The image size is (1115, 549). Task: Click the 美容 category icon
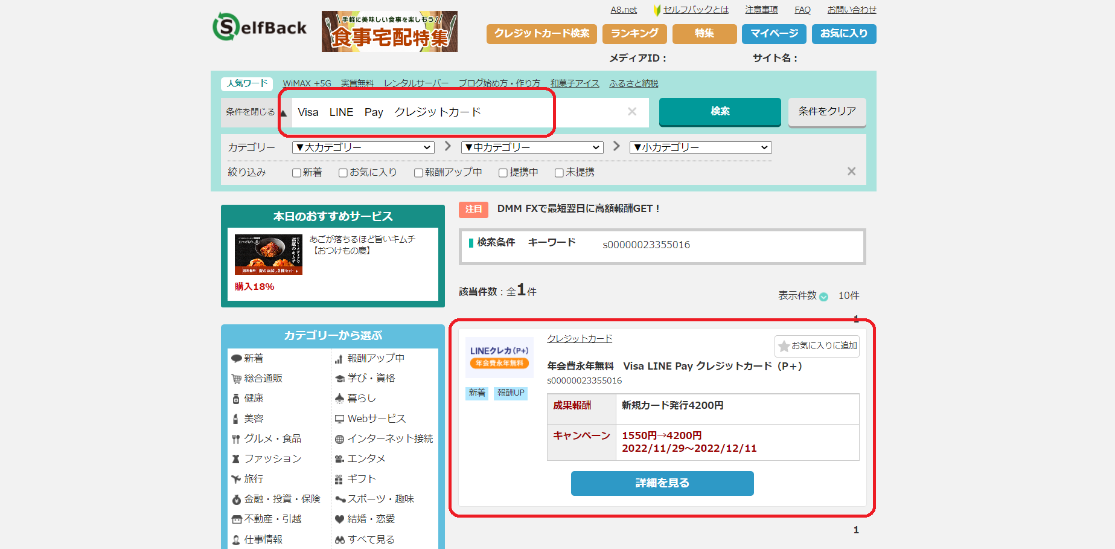[237, 419]
